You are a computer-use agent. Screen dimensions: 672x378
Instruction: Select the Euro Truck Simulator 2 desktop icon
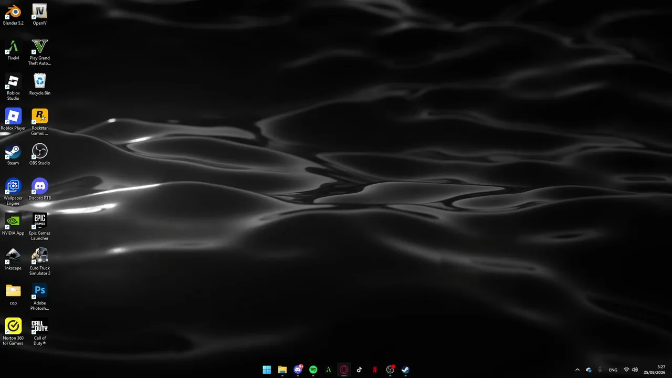40,262
